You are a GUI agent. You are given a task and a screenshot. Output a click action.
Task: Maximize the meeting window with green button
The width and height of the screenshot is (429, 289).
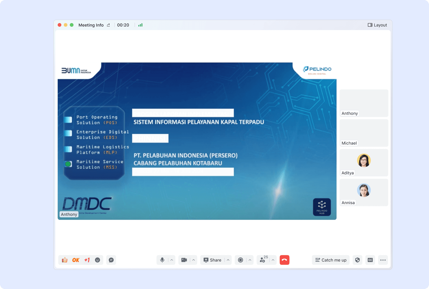tap(72, 25)
